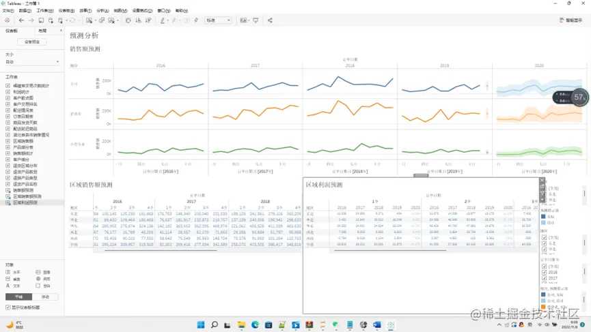Click the horizontal scrollbar under 区域销售额预测 table
The image size is (591, 332).
pos(160,250)
